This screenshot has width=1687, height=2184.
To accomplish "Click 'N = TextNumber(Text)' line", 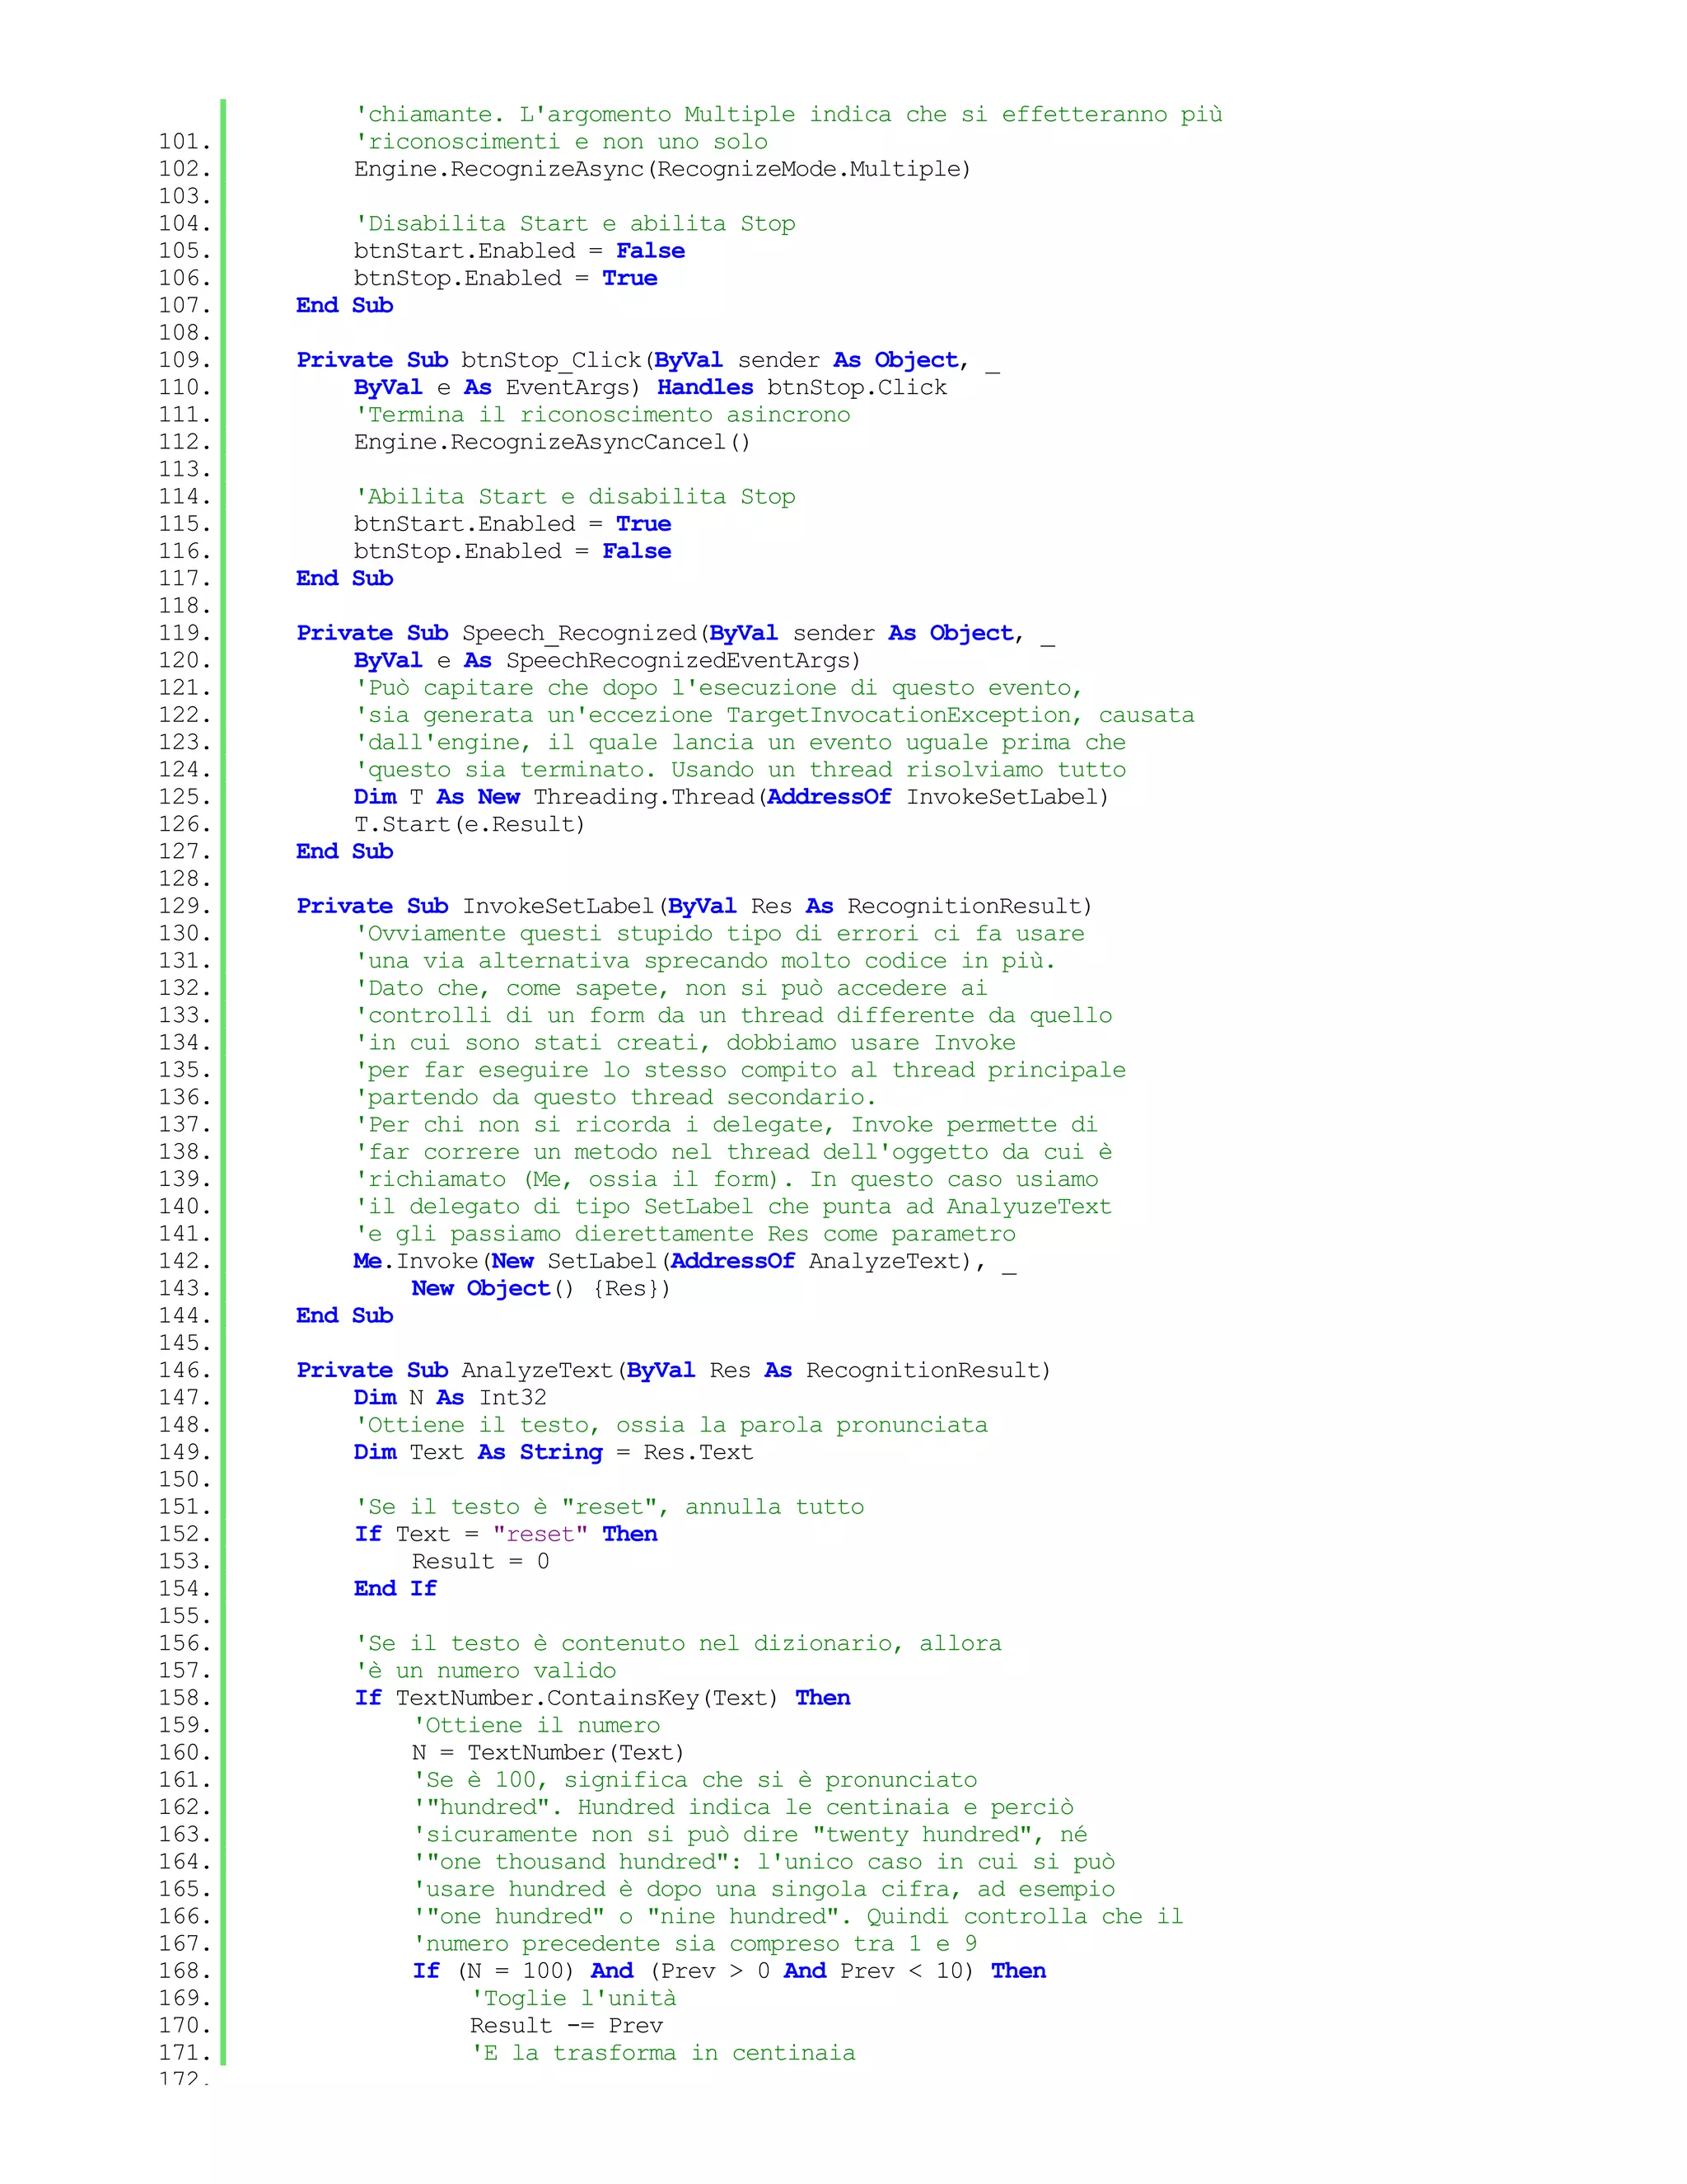I will (x=548, y=1753).
